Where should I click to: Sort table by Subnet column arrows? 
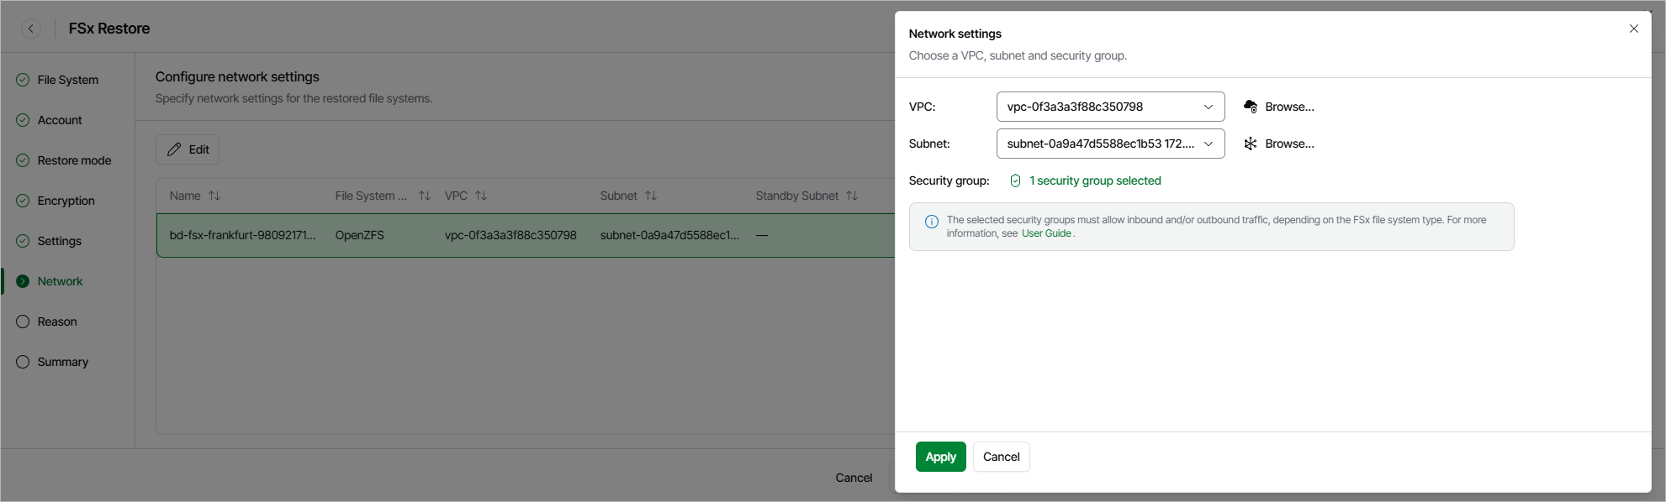[651, 196]
